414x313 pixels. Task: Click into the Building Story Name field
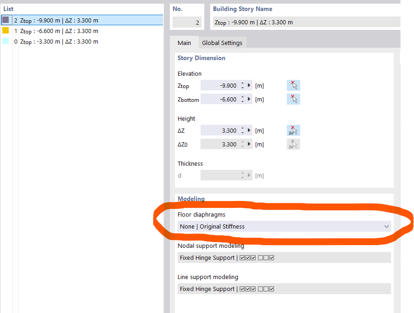(305, 22)
